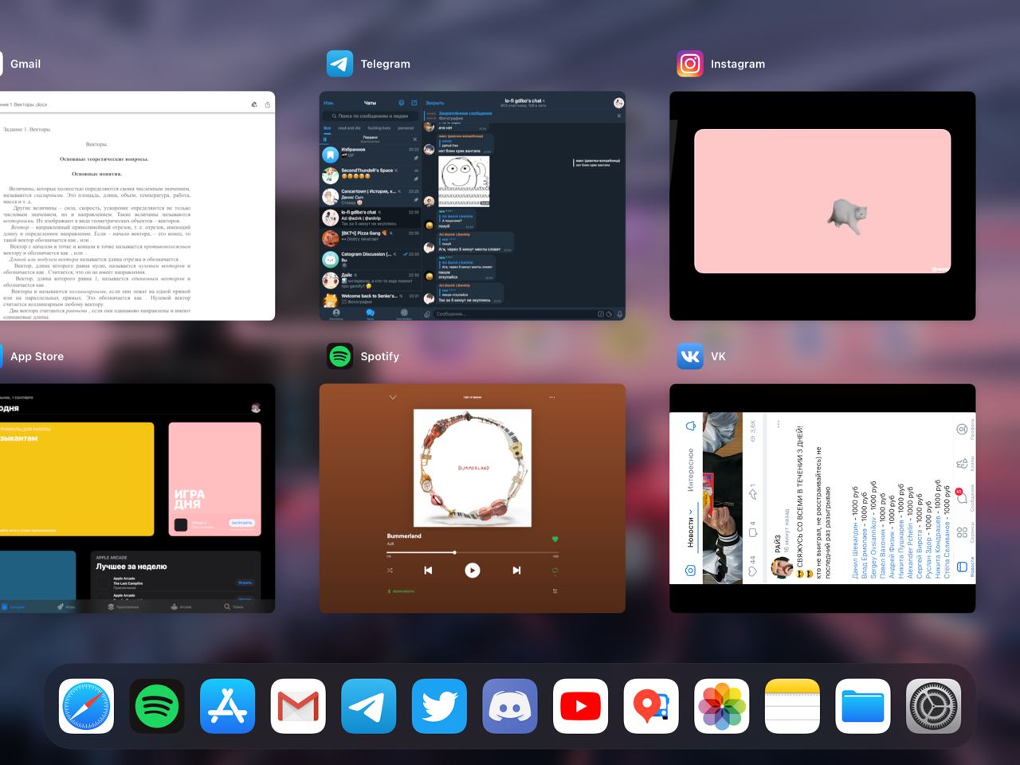
Task: Click attachment paperclip in Telegram message bar
Action: click(x=428, y=314)
